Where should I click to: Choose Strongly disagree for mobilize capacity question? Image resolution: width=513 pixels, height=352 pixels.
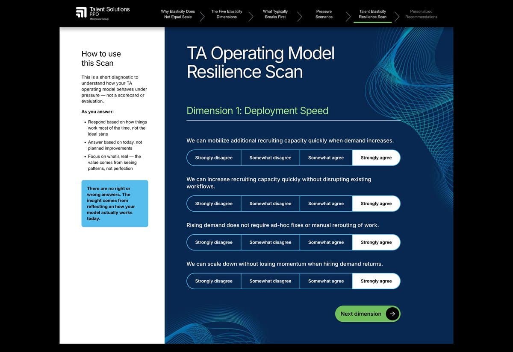(x=214, y=158)
